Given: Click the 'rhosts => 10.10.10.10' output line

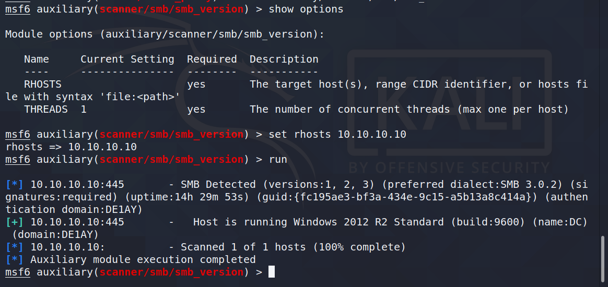Looking at the screenshot, I should pyautogui.click(x=71, y=147).
